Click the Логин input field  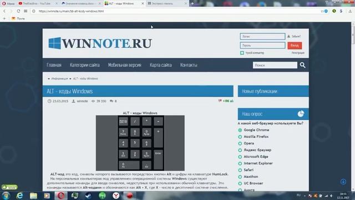(262, 36)
